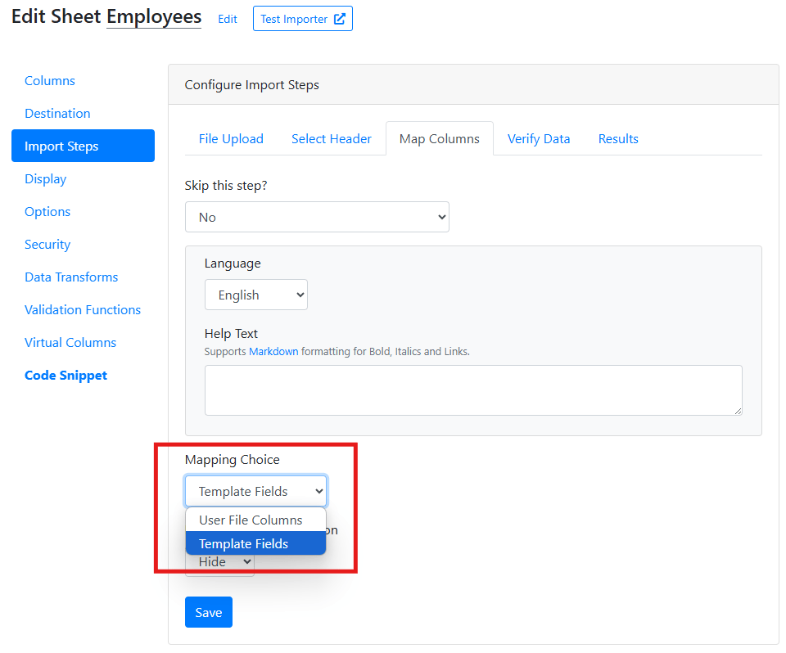Image resolution: width=786 pixels, height=653 pixels.
Task: Click the Help Text label
Action: [x=231, y=333]
